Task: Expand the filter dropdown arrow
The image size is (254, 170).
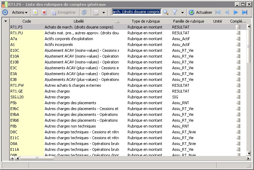Action: 182,12
